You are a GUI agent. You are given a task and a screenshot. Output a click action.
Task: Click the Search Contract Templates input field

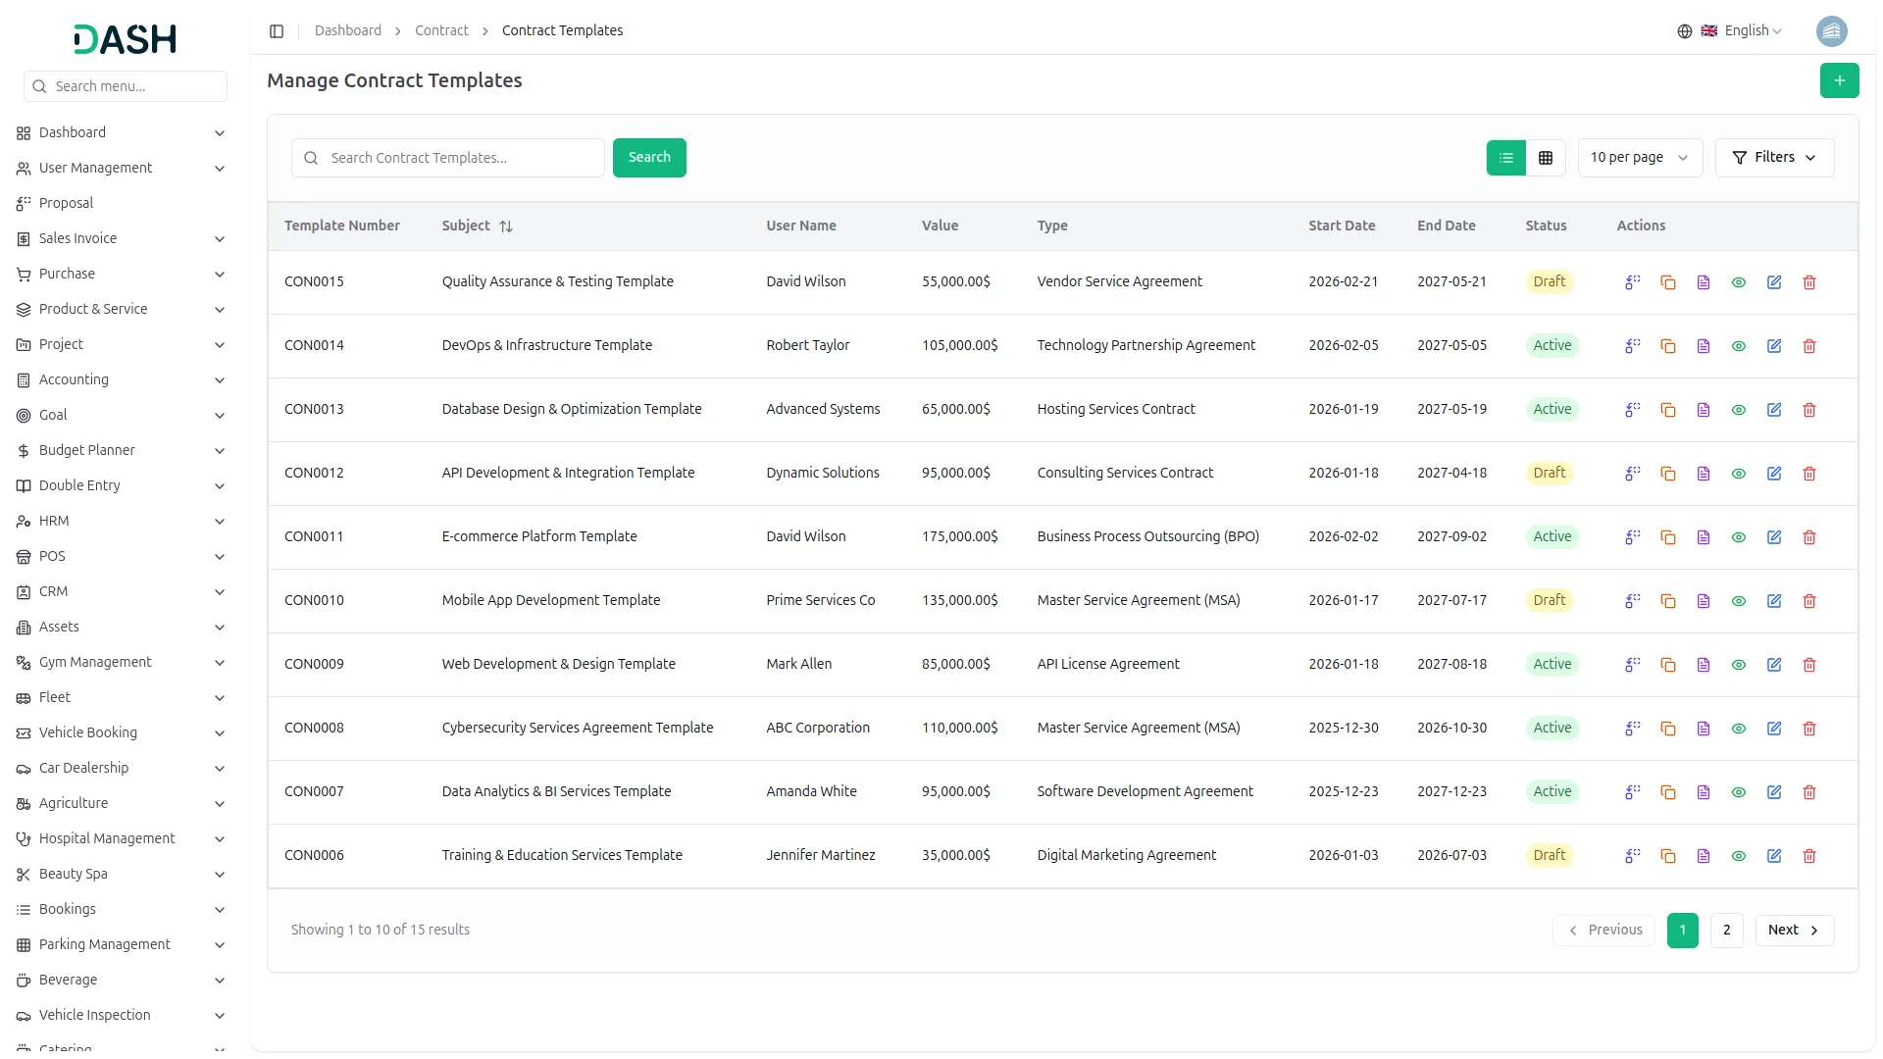point(447,157)
